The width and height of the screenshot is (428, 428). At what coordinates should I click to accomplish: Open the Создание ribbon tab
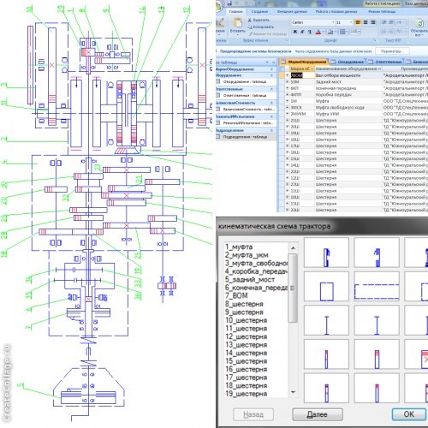pos(259,12)
